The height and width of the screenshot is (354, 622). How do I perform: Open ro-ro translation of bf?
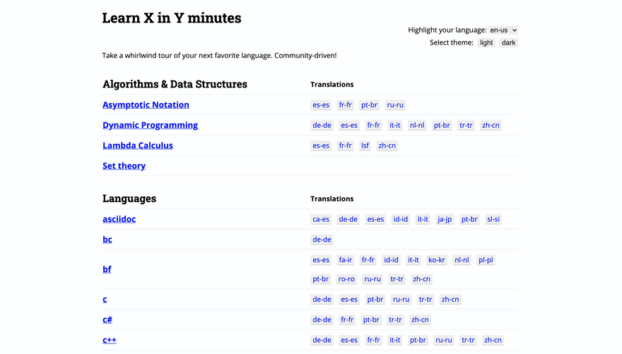pyautogui.click(x=346, y=279)
